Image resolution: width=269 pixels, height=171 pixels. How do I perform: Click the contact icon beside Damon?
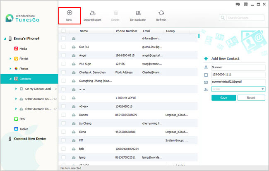[74, 115]
